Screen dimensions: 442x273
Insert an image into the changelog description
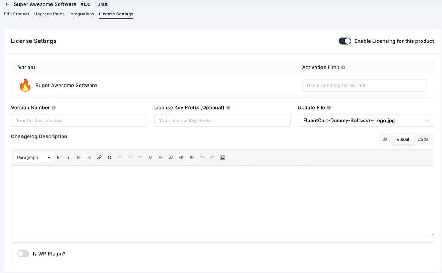(222, 157)
